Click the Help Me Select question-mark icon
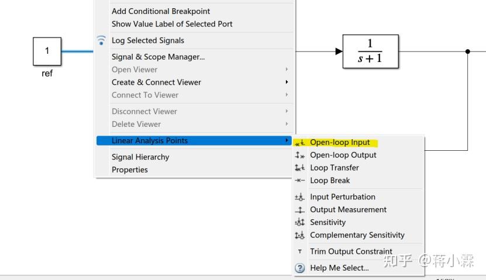Viewport: 486px width, 280px height. [300, 268]
